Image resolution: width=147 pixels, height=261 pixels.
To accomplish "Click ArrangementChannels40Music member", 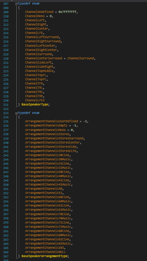I will [48, 176].
